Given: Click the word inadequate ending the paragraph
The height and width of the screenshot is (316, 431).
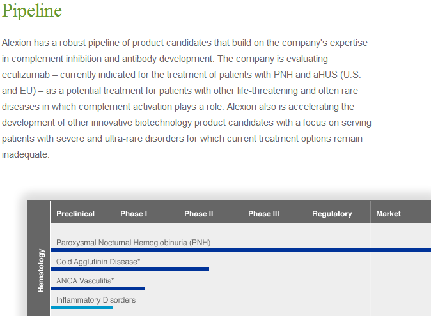Looking at the screenshot, I should coord(26,154).
